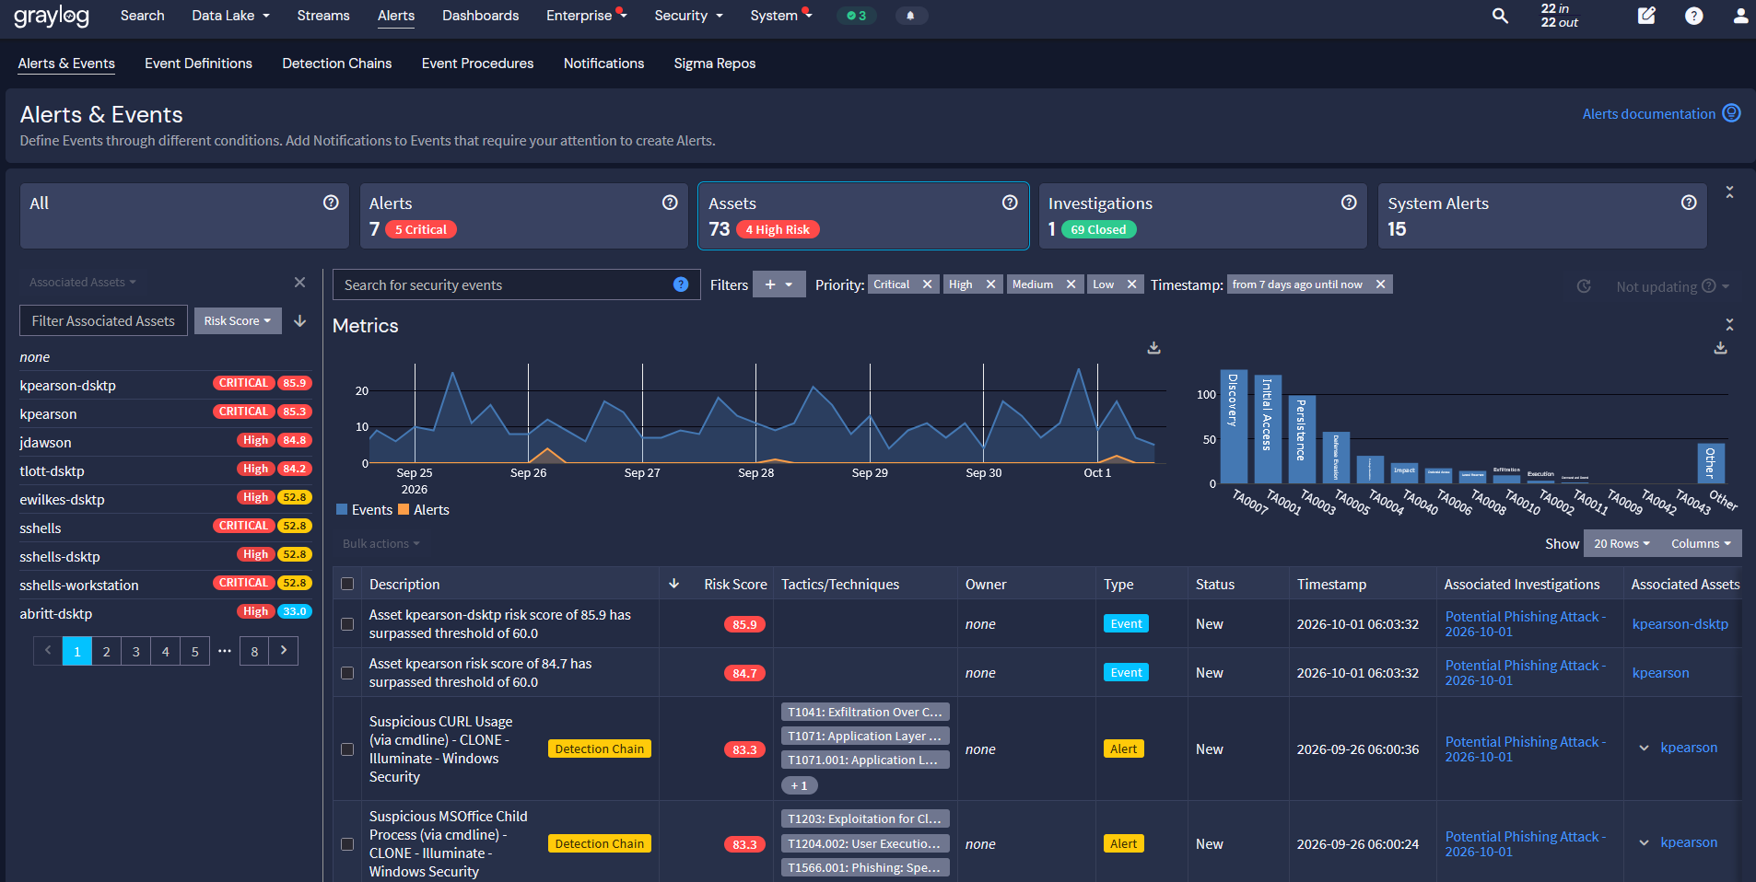Click the refresh results icon

[x=1584, y=286]
